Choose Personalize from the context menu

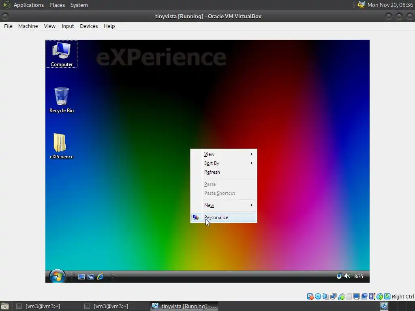click(224, 217)
